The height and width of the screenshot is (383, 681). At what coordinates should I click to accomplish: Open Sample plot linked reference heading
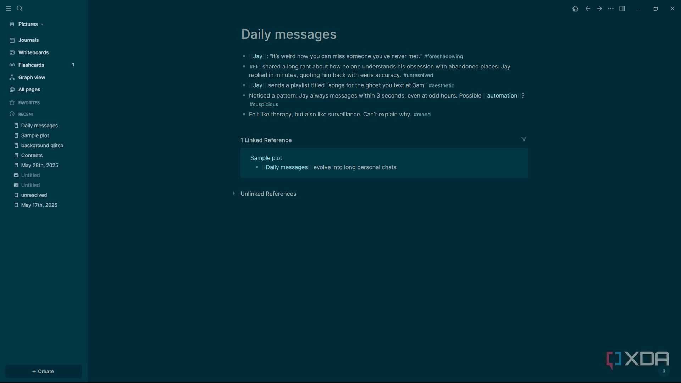coord(266,158)
